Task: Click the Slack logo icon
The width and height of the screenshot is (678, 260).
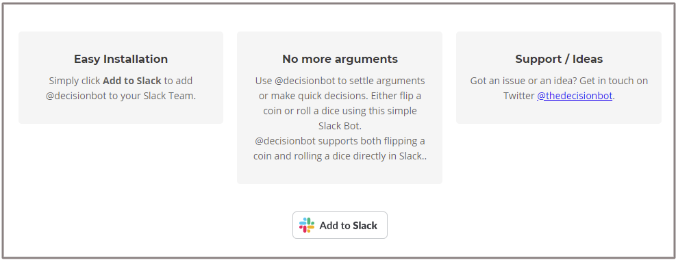Action: pyautogui.click(x=307, y=225)
